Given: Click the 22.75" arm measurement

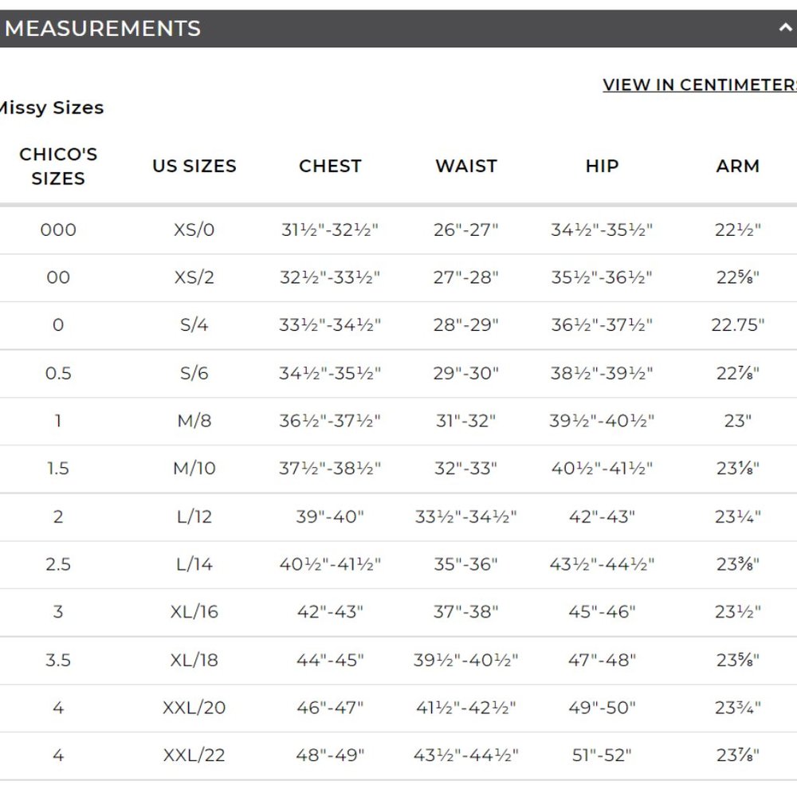Looking at the screenshot, I should [x=737, y=325].
